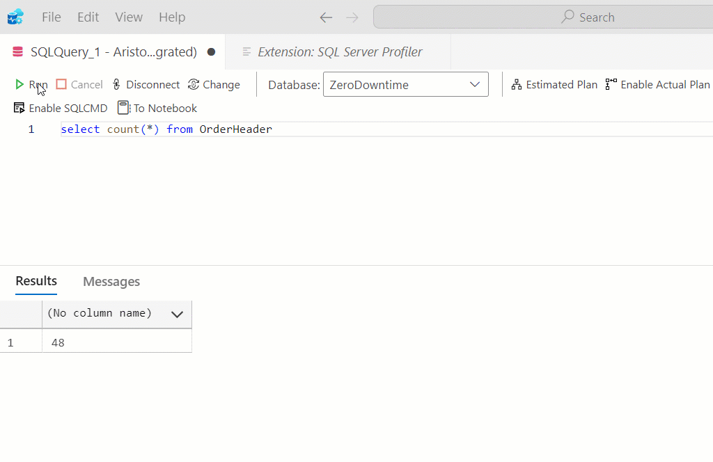Image resolution: width=713 pixels, height=462 pixels.
Task: Switch to the Messages tab
Action: point(111,281)
